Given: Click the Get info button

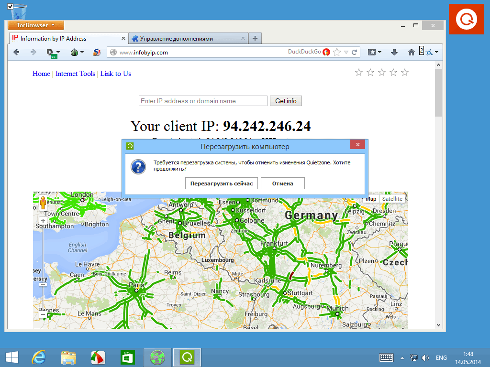Looking at the screenshot, I should (x=286, y=101).
